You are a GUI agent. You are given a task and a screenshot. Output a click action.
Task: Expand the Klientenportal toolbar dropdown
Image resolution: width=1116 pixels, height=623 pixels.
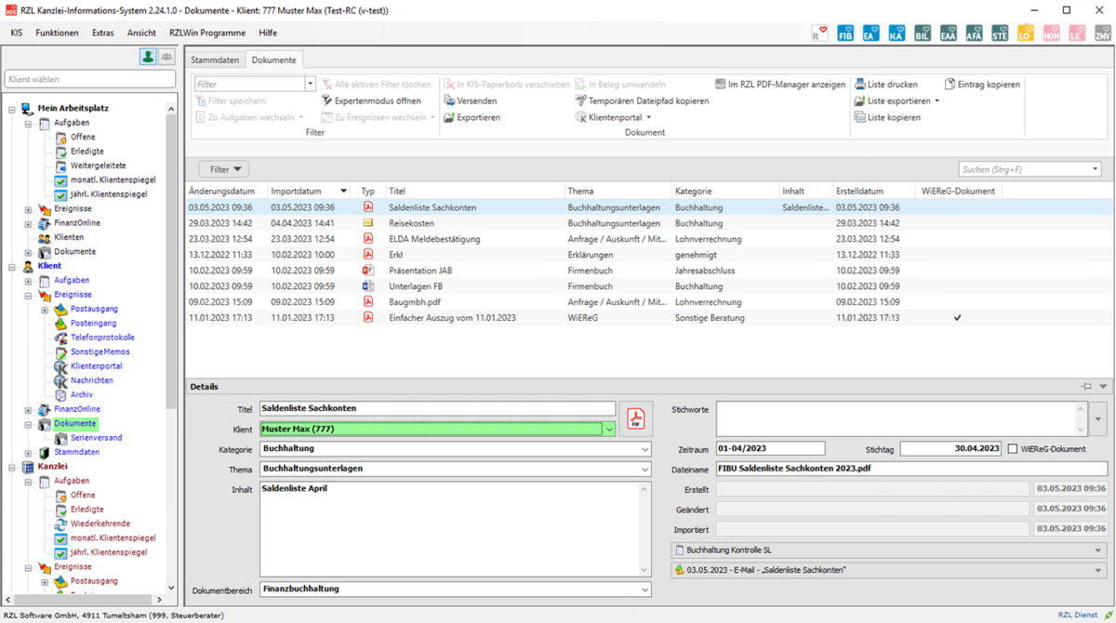pyautogui.click(x=648, y=118)
